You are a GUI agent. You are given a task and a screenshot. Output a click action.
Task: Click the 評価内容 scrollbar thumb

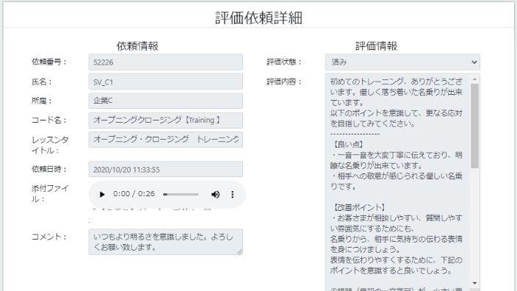pyautogui.click(x=474, y=126)
